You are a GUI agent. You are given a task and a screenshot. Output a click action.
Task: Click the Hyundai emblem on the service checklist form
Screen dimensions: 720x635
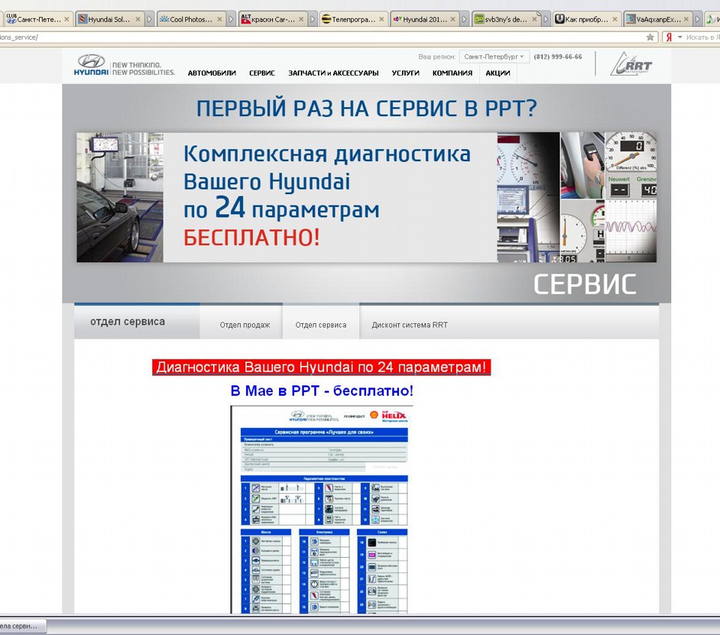click(x=298, y=415)
